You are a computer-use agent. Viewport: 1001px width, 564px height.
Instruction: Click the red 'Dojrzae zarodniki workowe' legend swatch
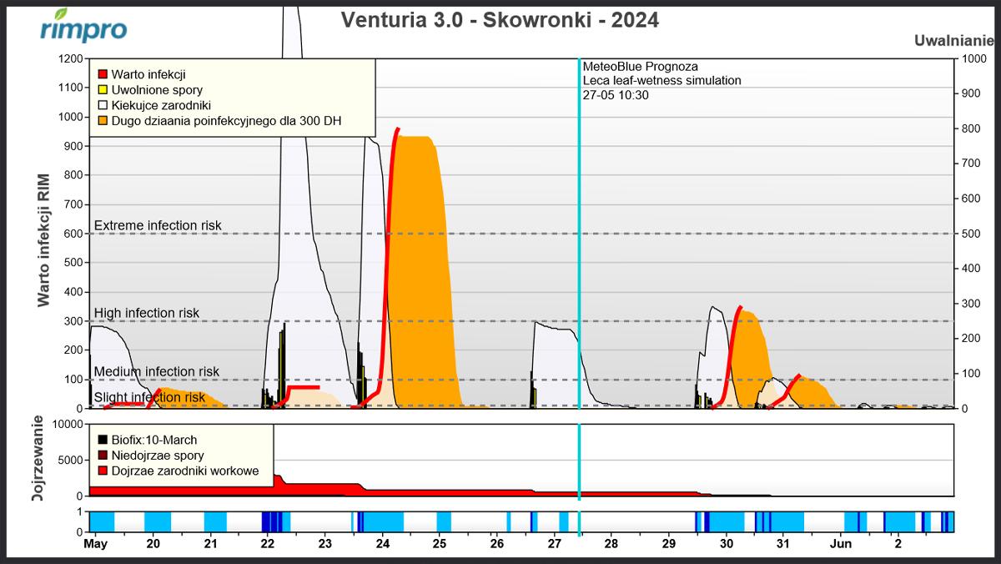[x=103, y=471]
